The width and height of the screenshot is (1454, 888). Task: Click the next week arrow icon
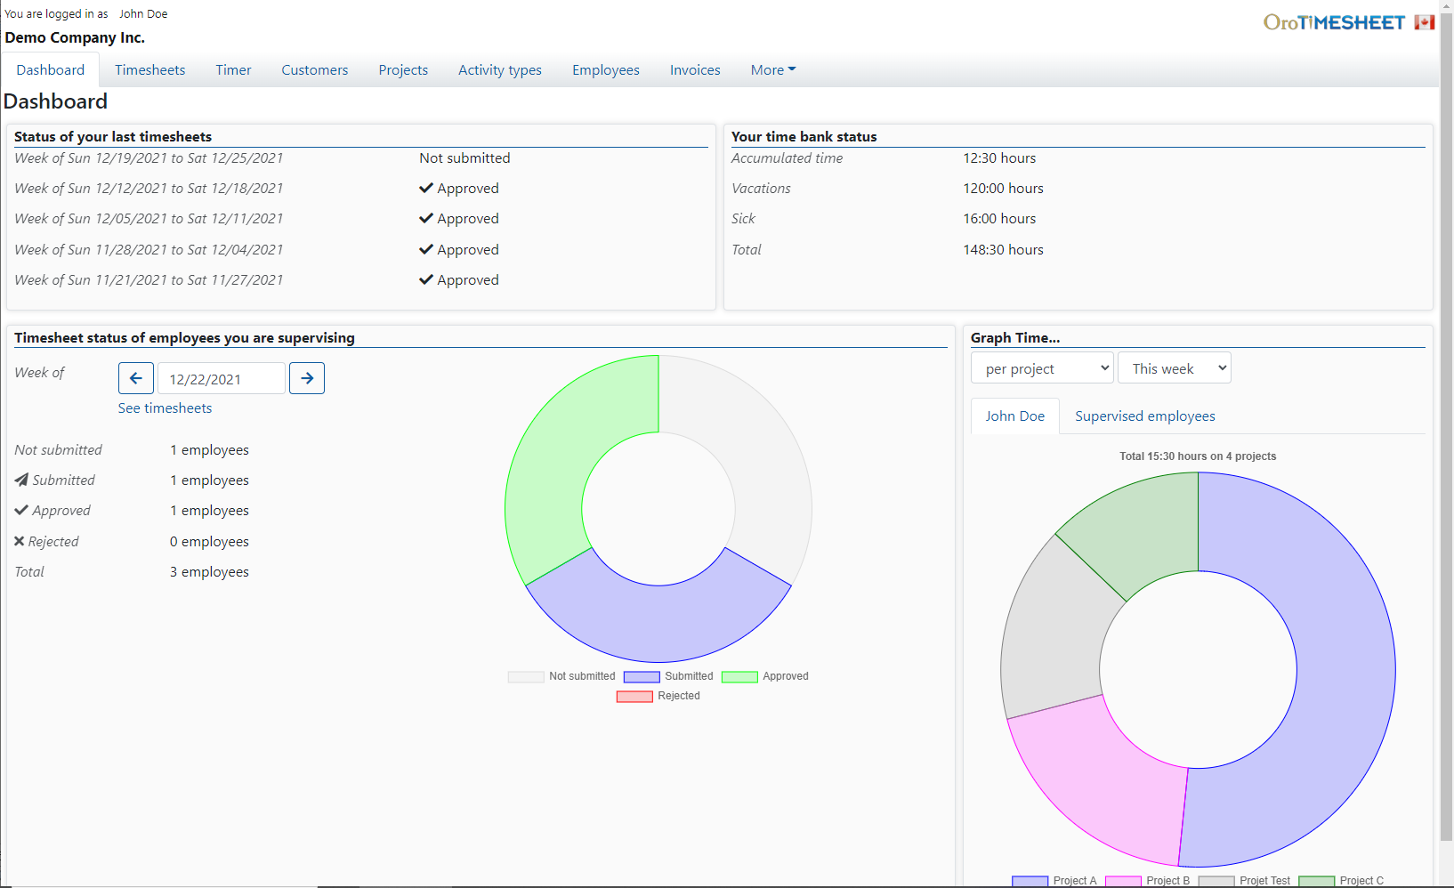[x=306, y=378]
